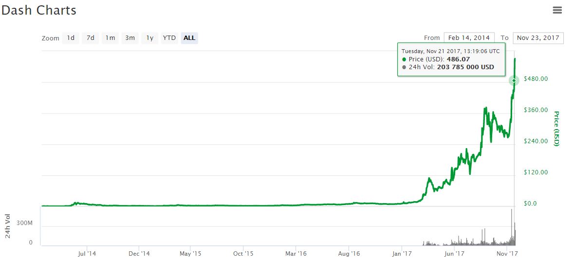Click the $240.00 price axis label
Viewport: 573px width, 263px height.
pos(536,141)
